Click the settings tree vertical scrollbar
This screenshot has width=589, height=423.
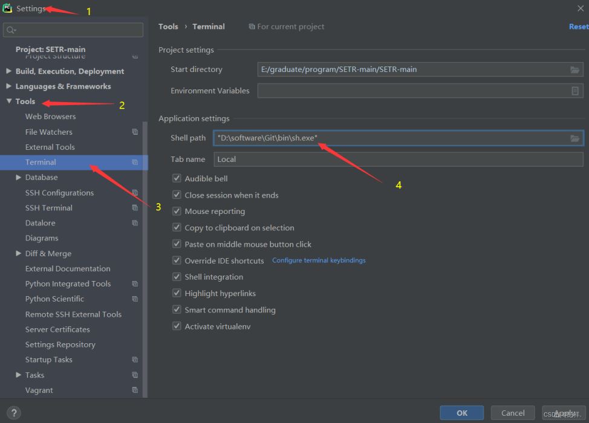pos(145,242)
